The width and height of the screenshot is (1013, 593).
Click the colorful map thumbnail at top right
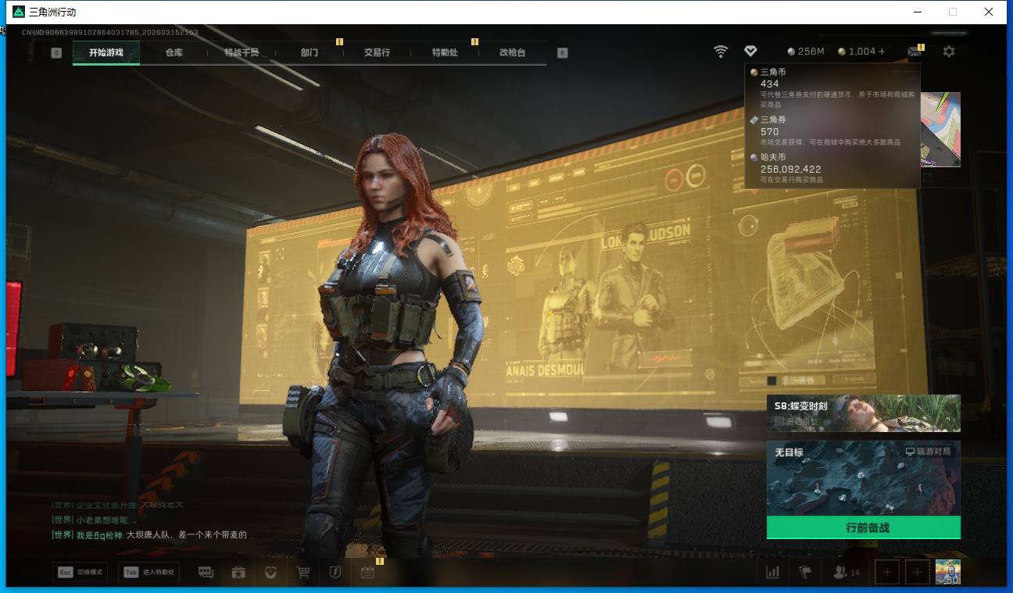pyautogui.click(x=940, y=130)
